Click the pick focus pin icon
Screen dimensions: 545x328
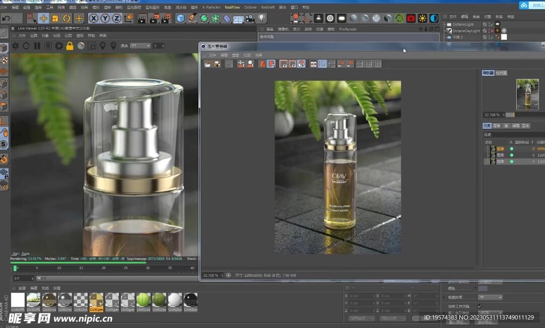103,46
